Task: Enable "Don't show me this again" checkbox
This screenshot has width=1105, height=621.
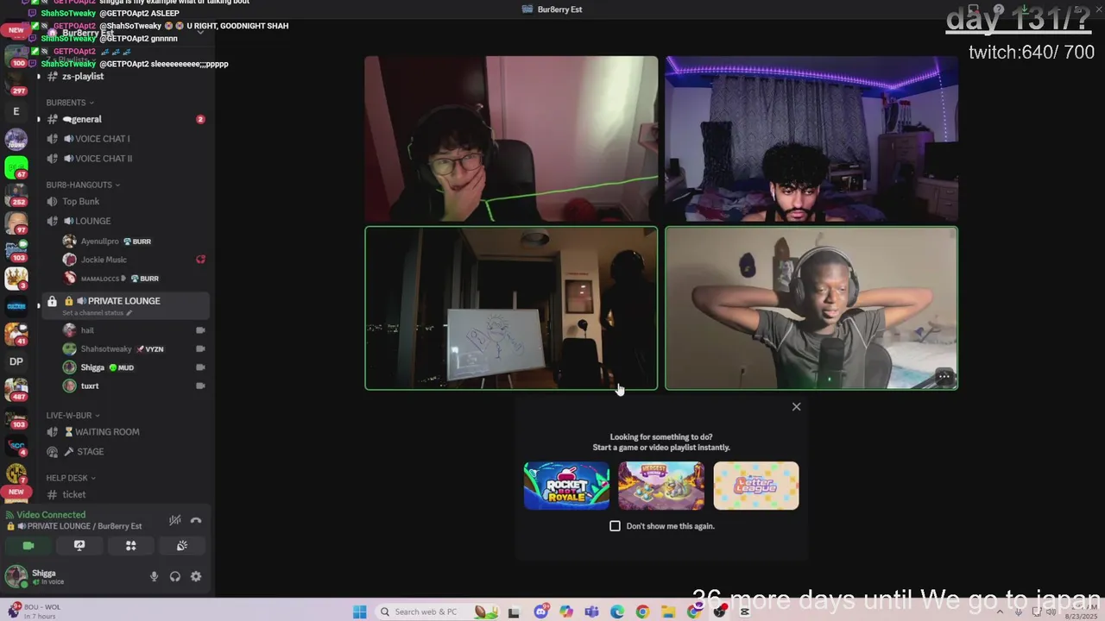Action: point(615,526)
